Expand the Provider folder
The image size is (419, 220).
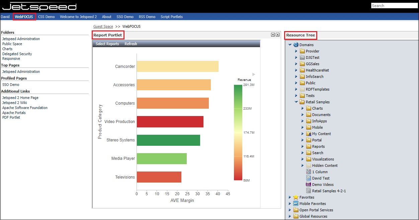click(296, 51)
